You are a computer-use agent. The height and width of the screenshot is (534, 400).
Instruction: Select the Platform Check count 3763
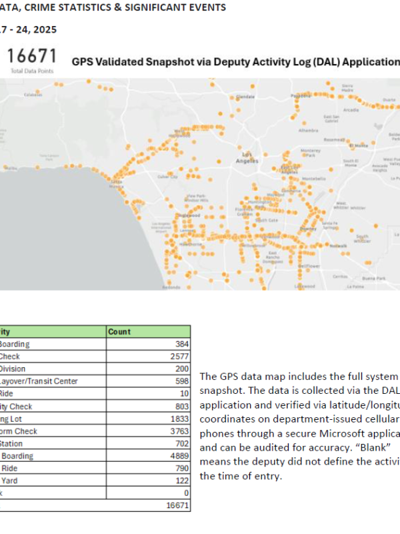click(149, 431)
